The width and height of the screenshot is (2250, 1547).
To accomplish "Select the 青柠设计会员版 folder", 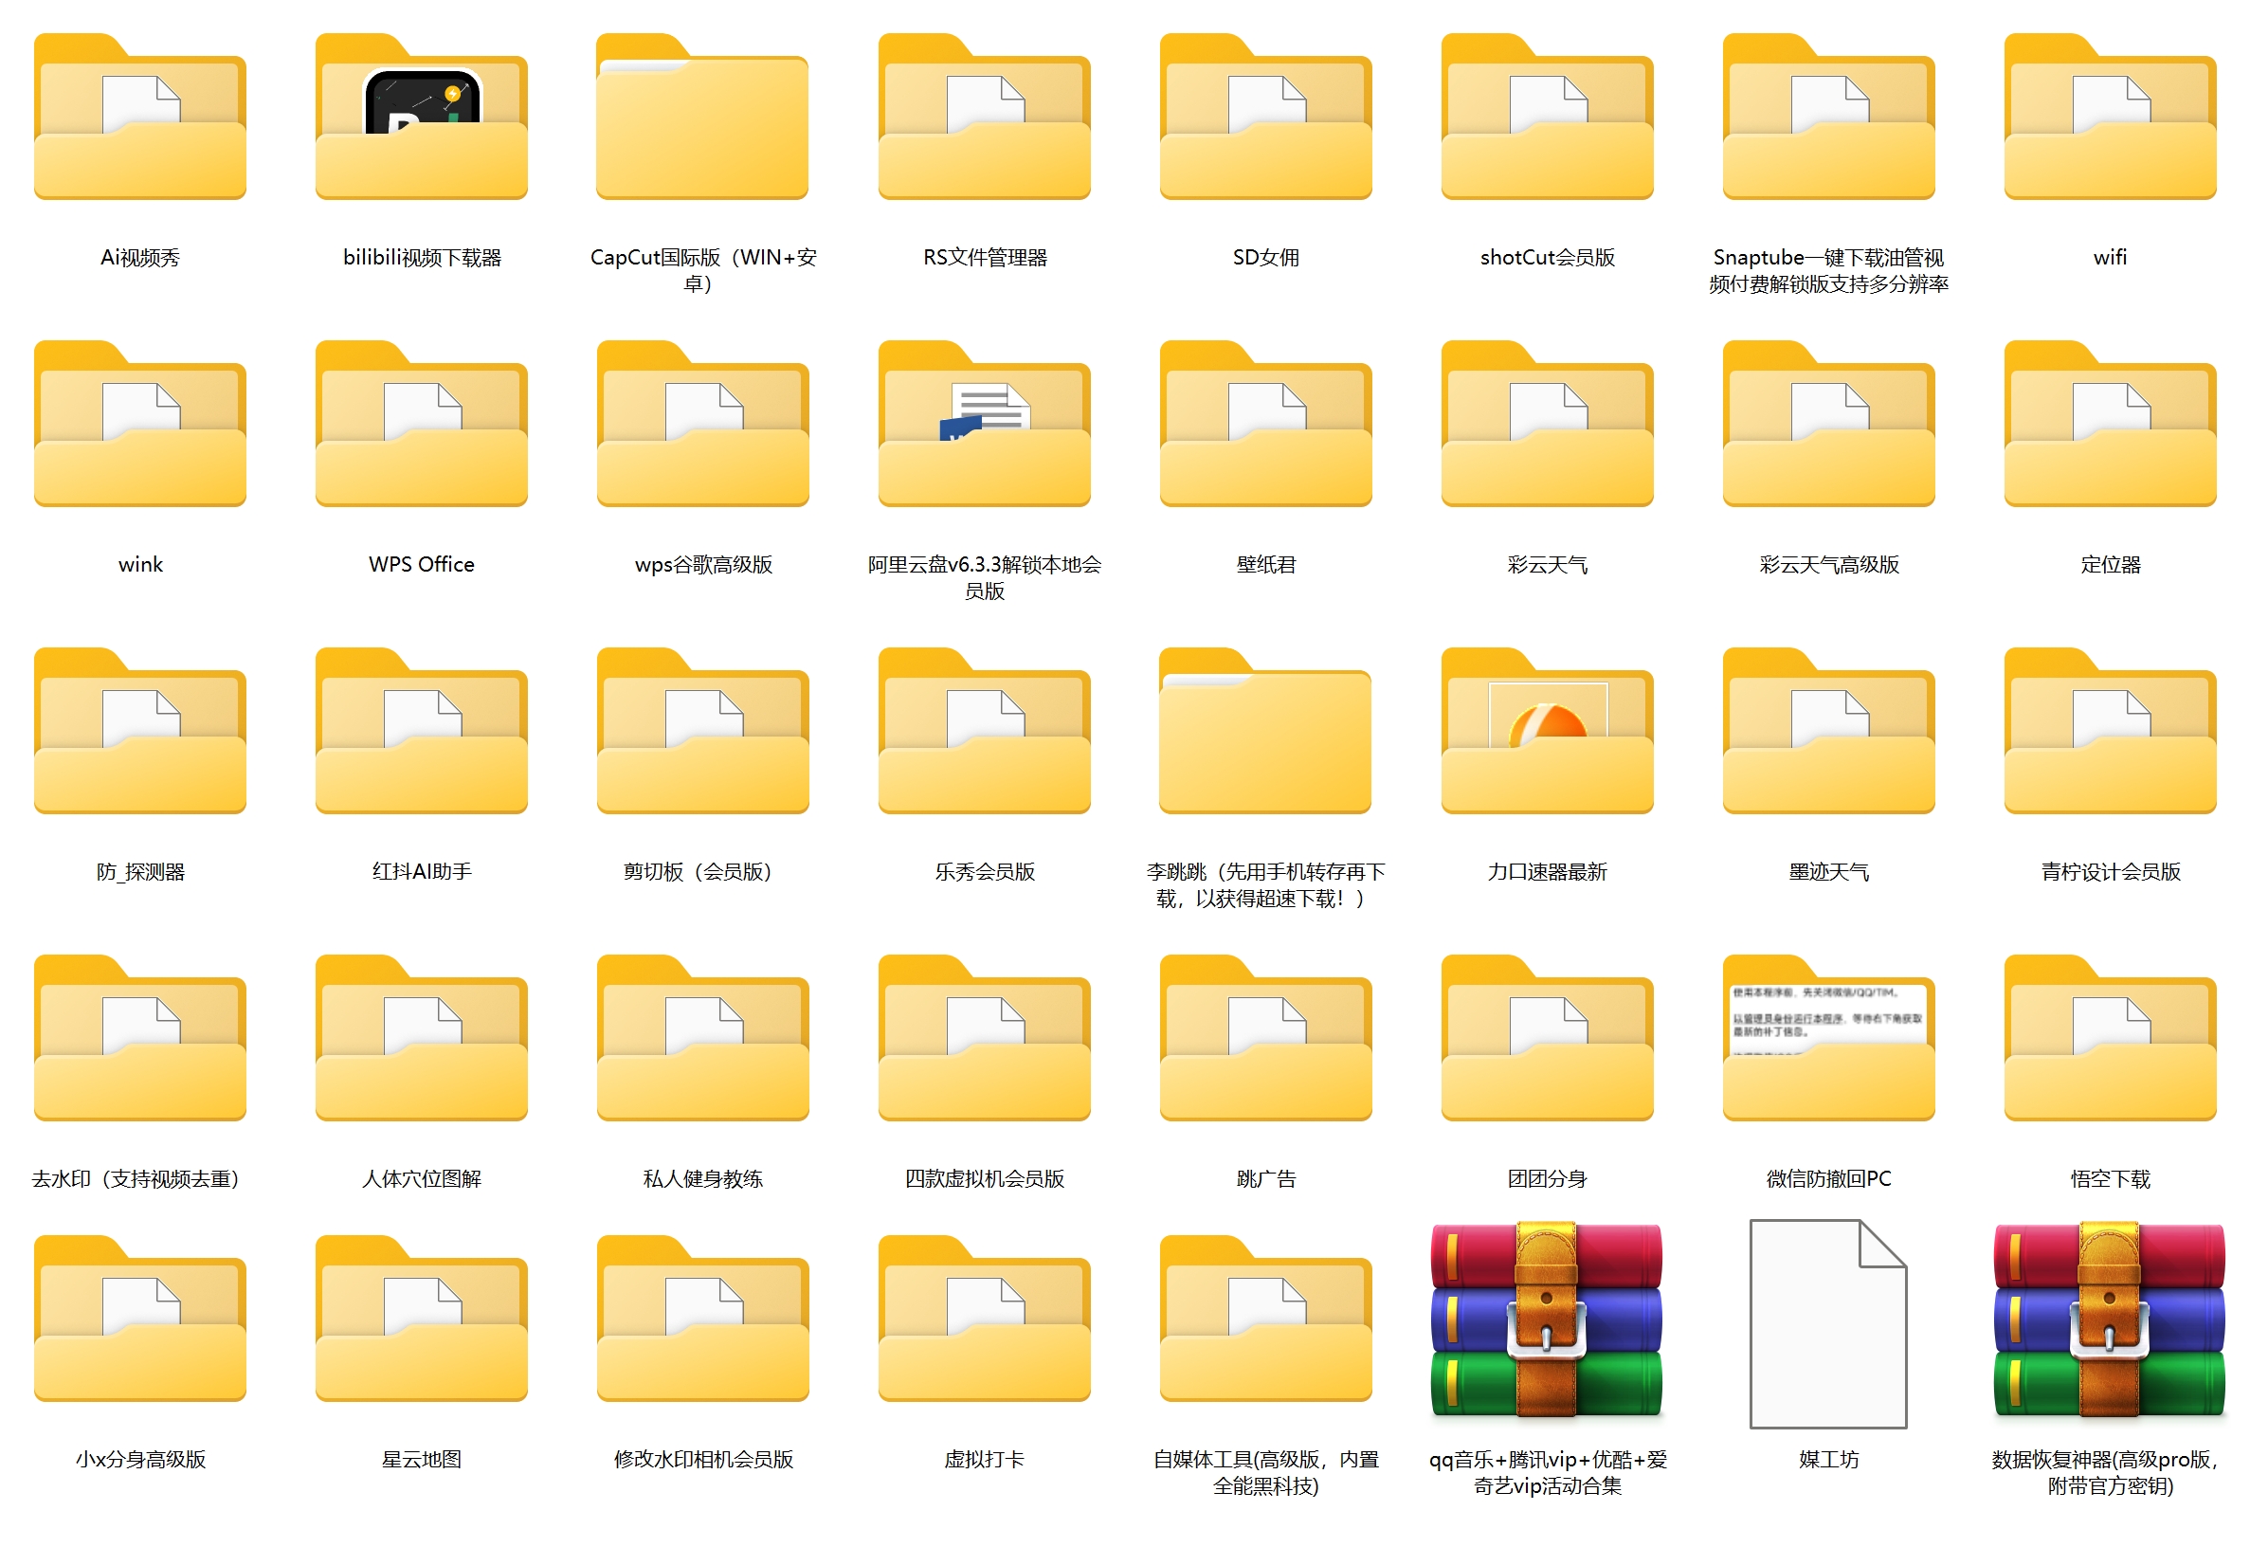I will [x=2109, y=732].
